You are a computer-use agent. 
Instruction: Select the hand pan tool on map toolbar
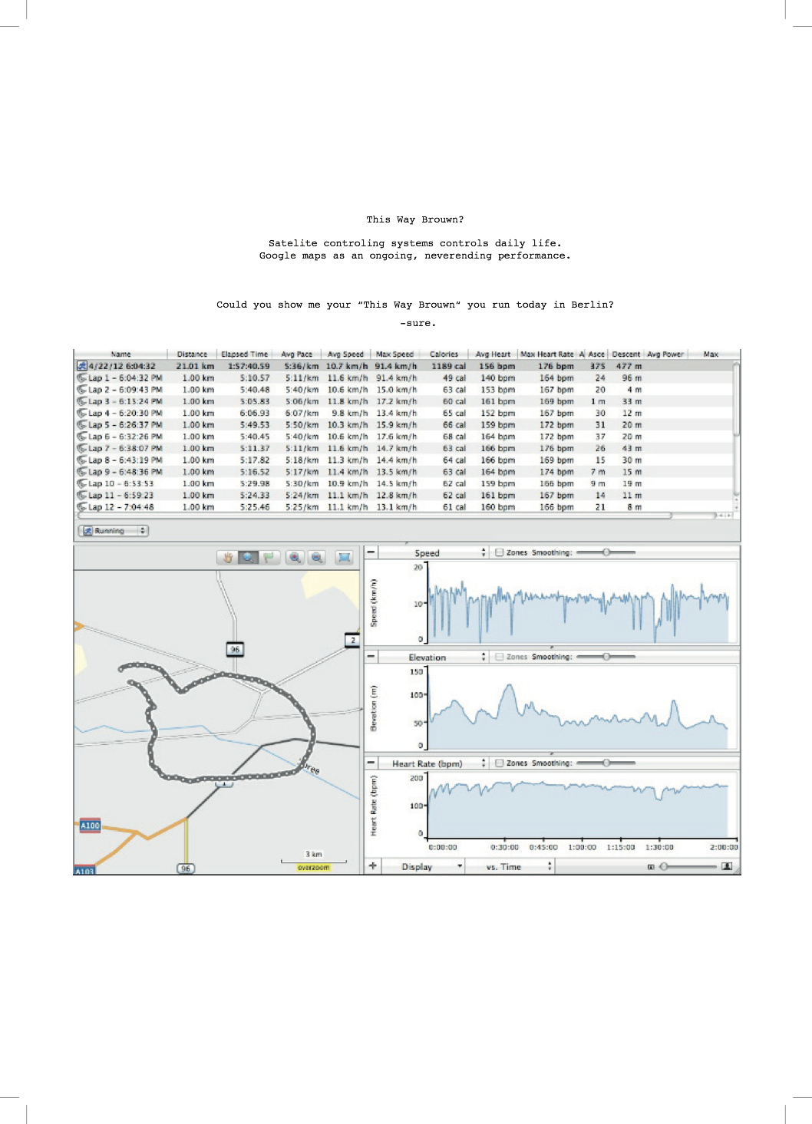[x=227, y=558]
